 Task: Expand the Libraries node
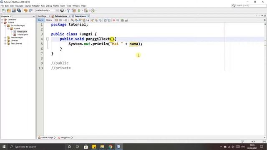(5, 41)
